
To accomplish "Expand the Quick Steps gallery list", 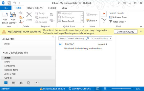I will (x=82, y=21).
